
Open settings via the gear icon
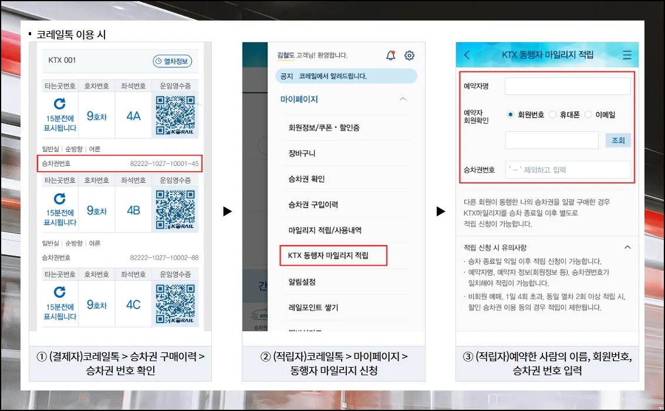click(x=410, y=56)
